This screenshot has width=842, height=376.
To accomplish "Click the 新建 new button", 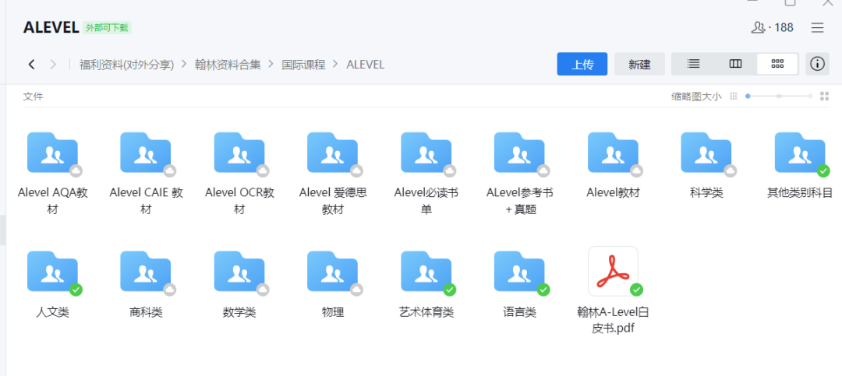I will click(639, 64).
